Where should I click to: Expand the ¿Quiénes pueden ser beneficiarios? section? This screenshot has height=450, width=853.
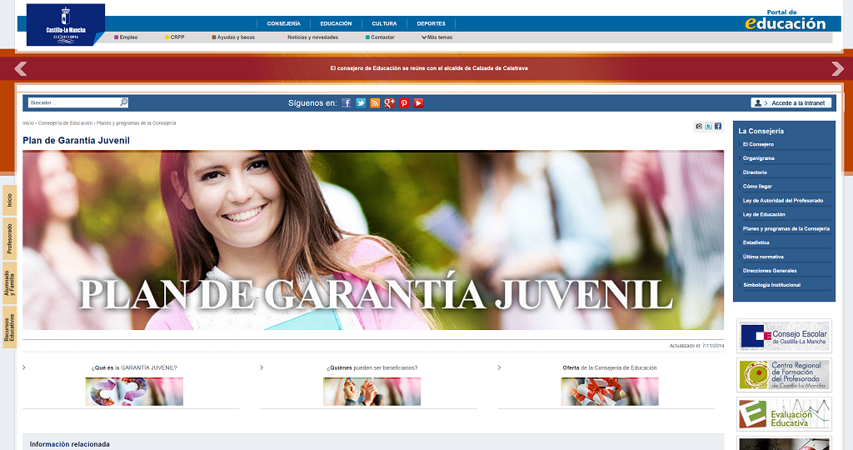click(x=372, y=367)
